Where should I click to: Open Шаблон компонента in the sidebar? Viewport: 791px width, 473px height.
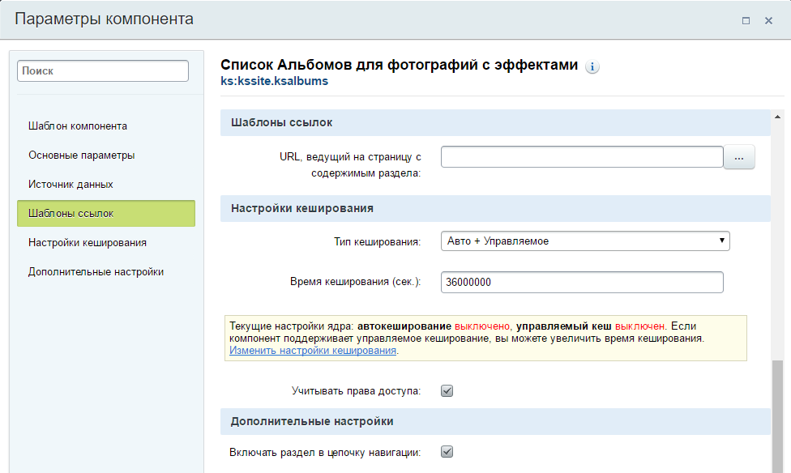click(78, 126)
